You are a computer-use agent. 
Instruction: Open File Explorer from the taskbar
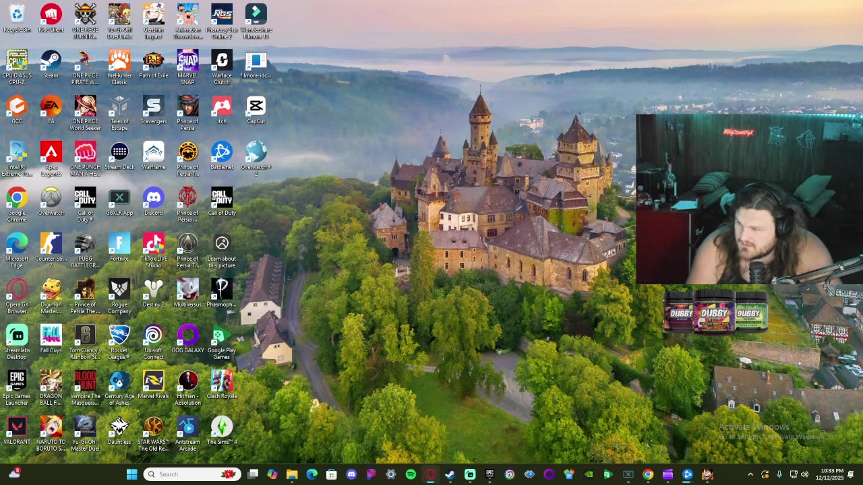click(292, 474)
